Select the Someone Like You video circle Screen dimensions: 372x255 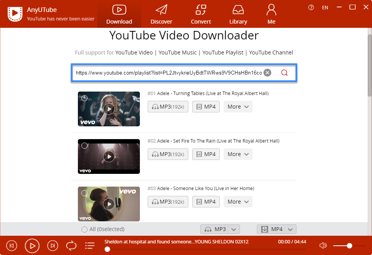pyautogui.click(x=84, y=193)
